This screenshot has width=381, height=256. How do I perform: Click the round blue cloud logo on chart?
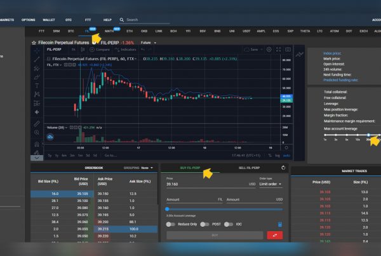50,137
